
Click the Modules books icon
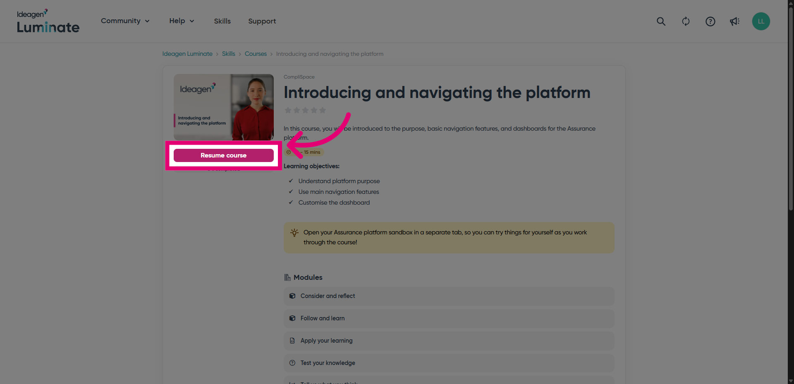(287, 277)
